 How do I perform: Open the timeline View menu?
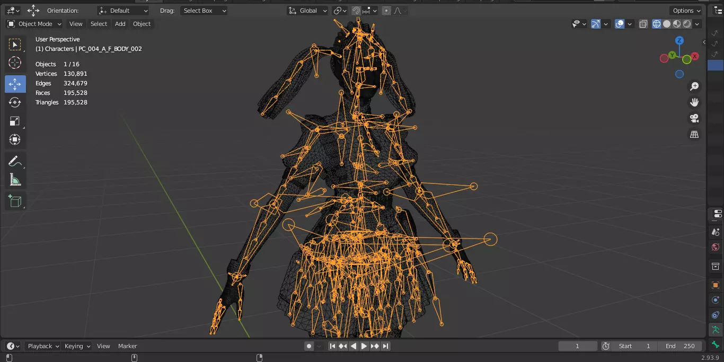pyautogui.click(x=103, y=346)
